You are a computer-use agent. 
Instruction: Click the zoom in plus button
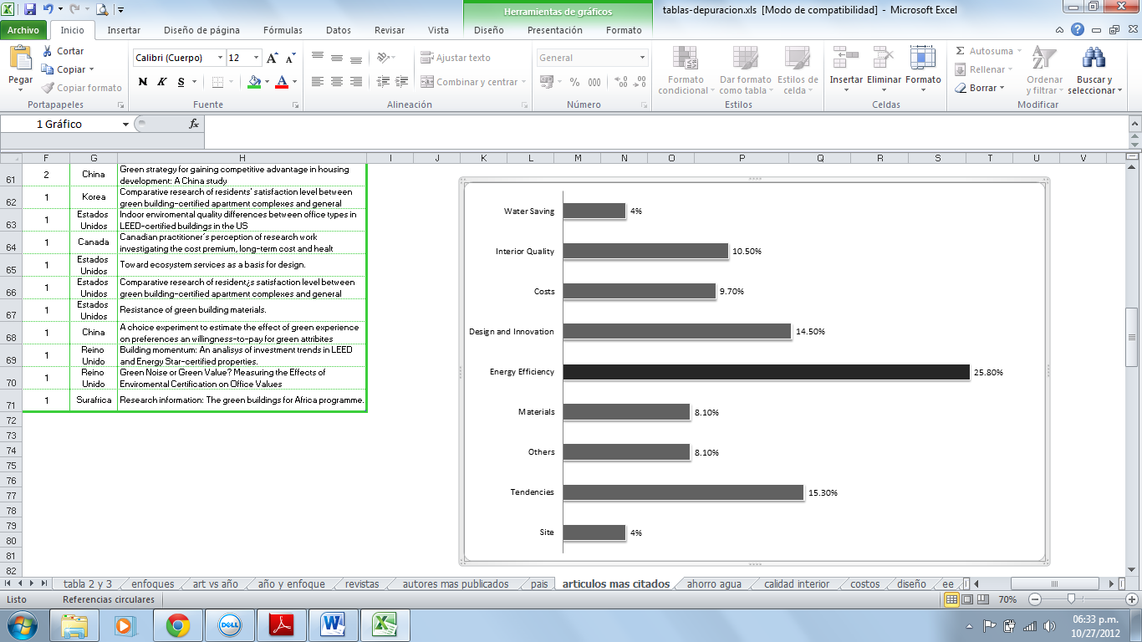(x=1131, y=599)
